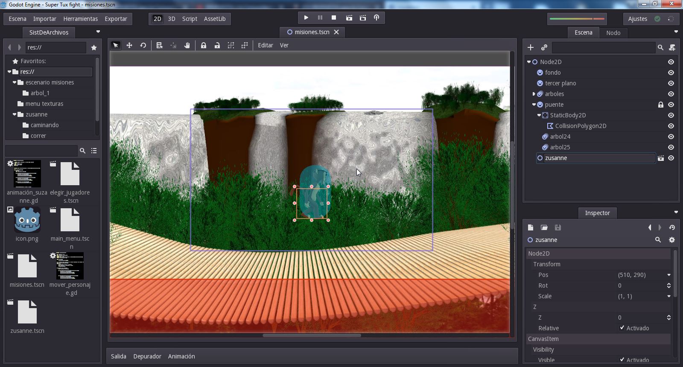Click the viewport horizontal scrollbar
This screenshot has width=683, height=367.
(312, 335)
